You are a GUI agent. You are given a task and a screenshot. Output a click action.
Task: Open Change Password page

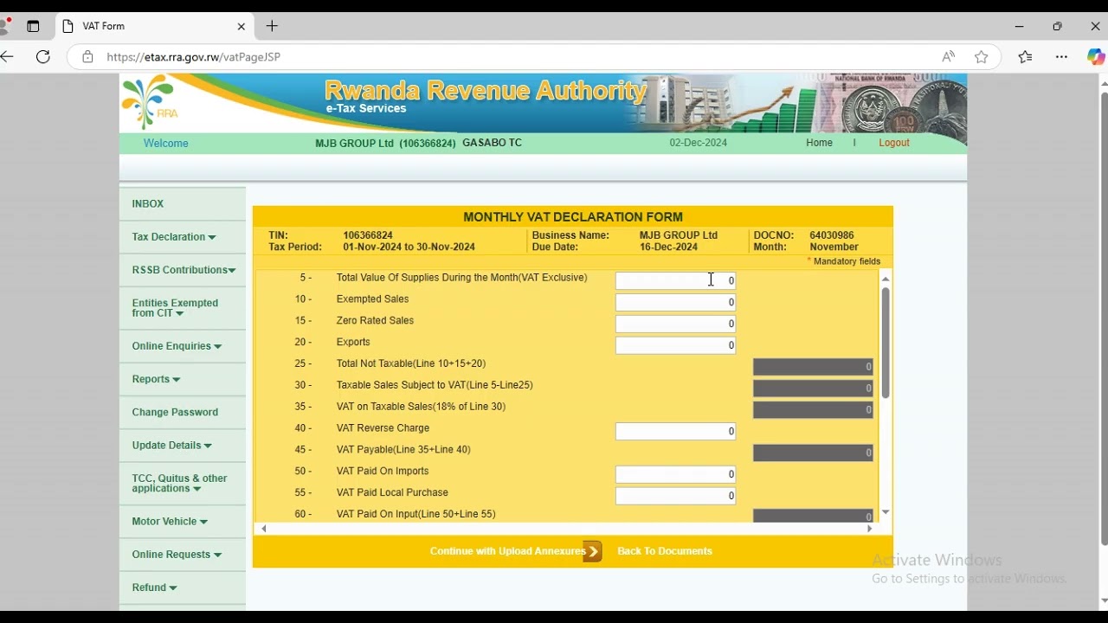pyautogui.click(x=183, y=413)
